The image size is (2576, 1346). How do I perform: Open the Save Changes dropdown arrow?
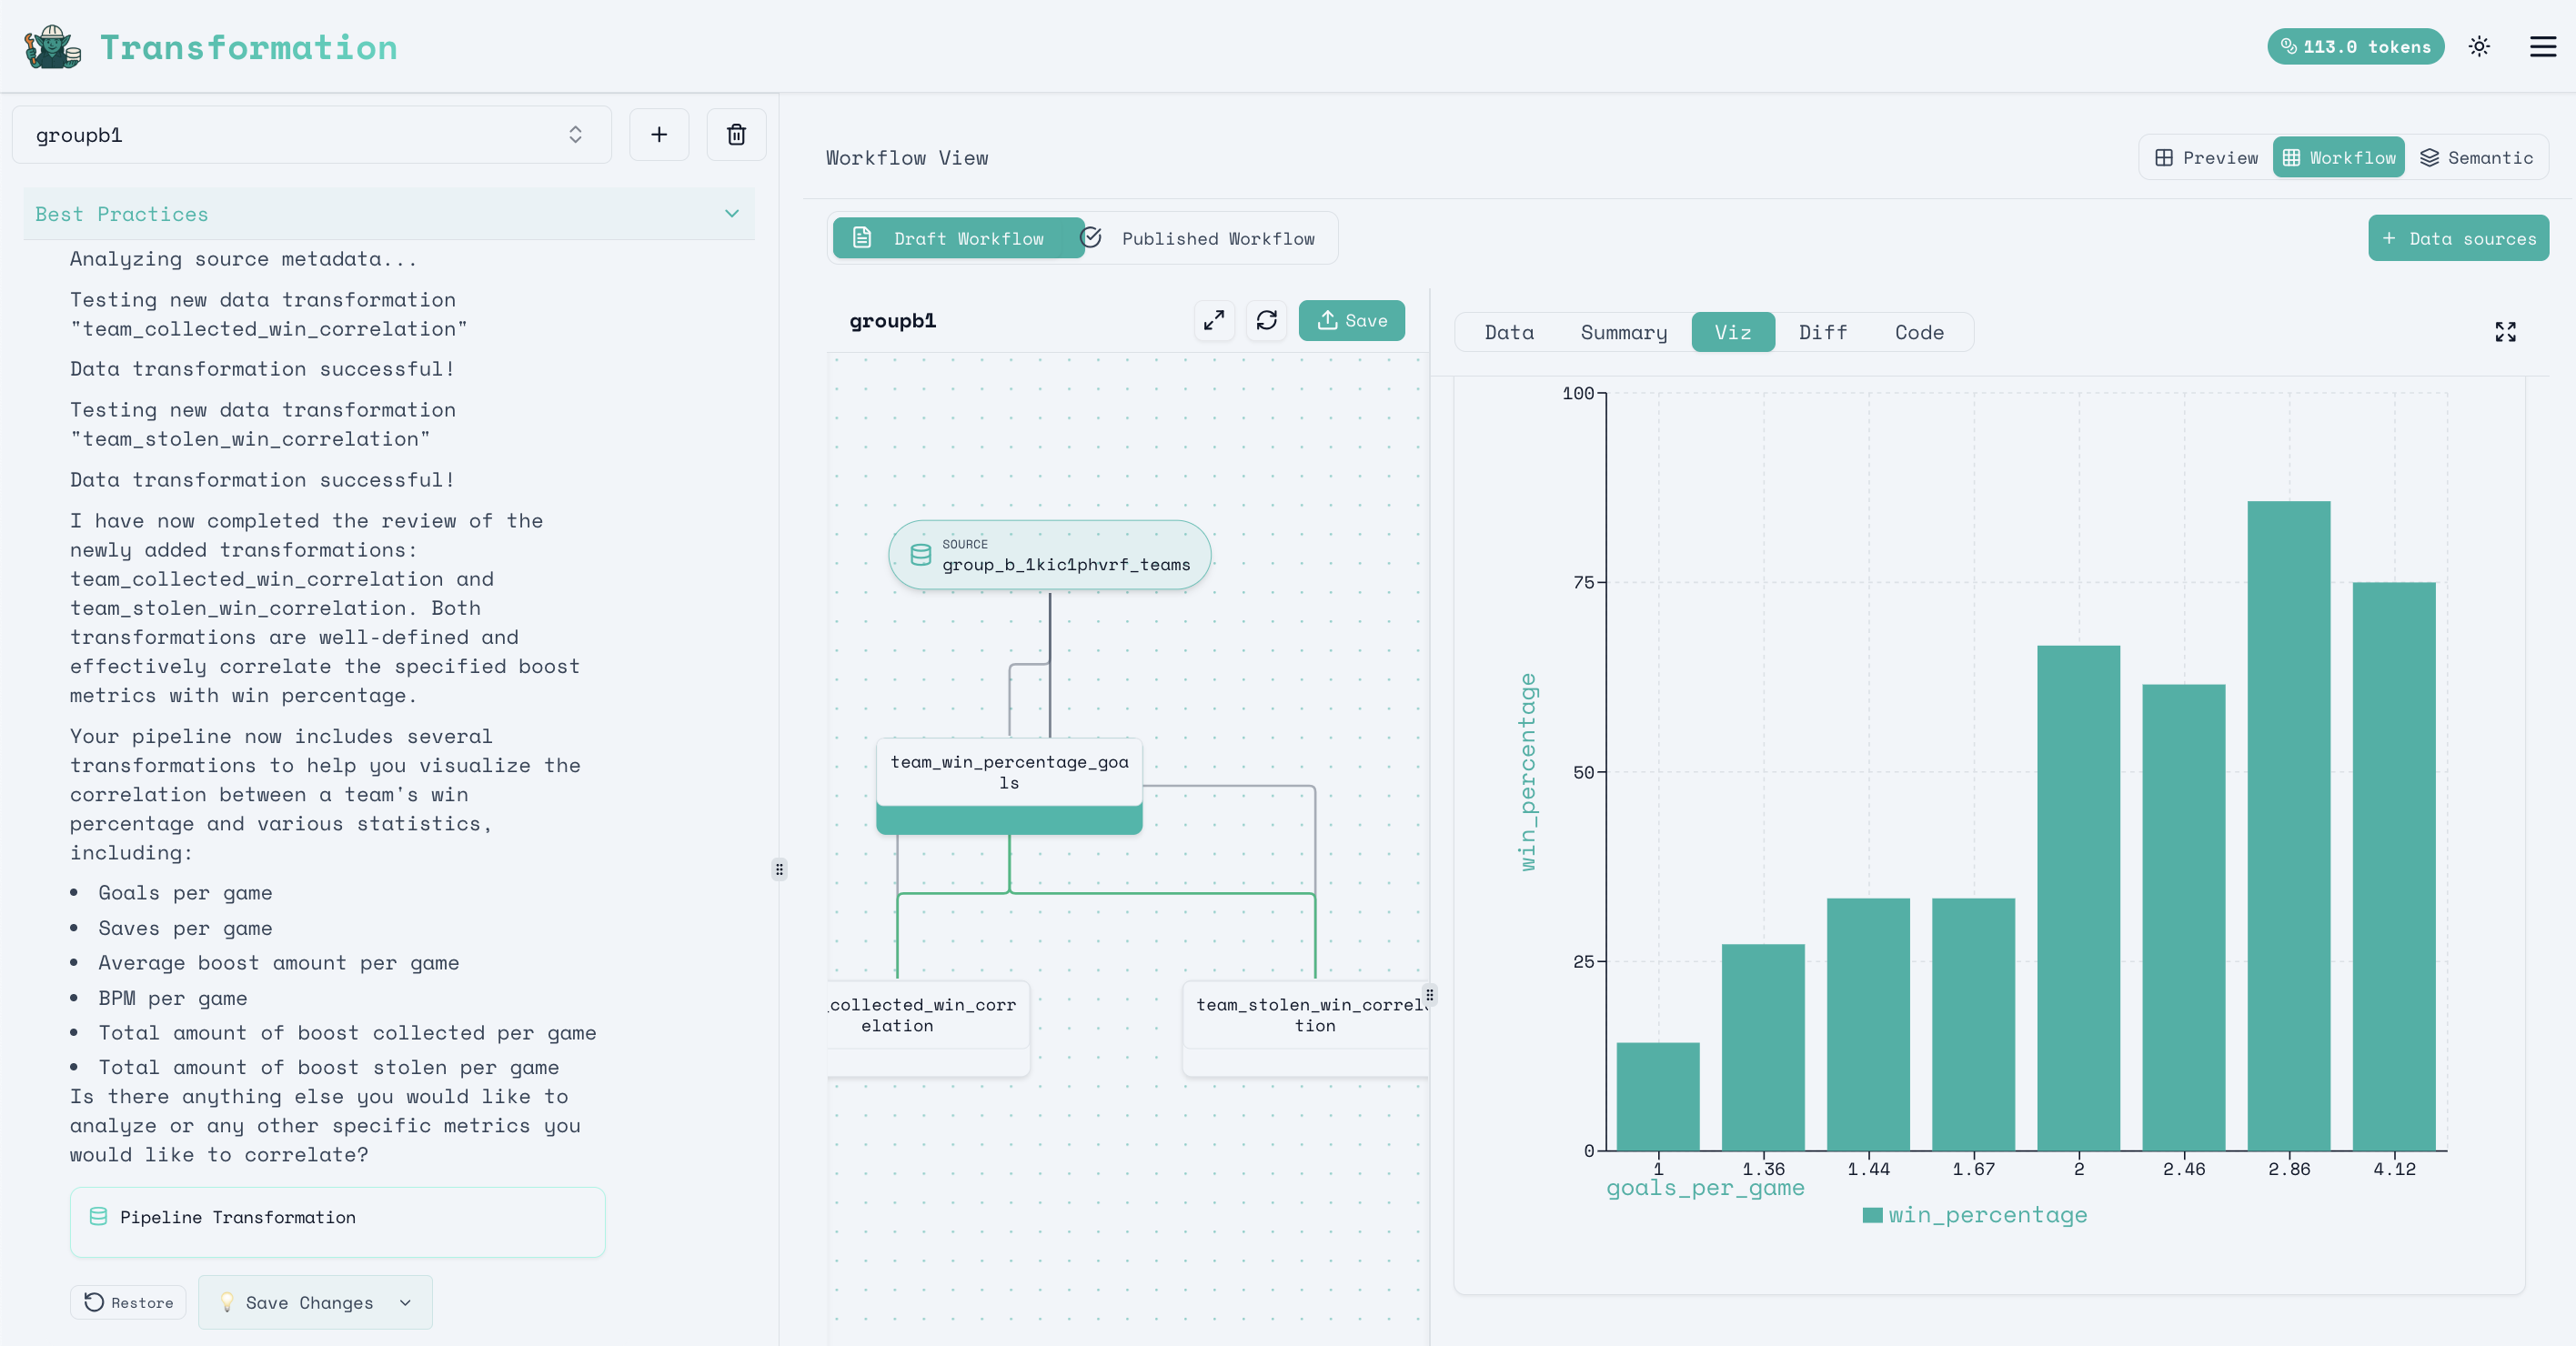tap(405, 1303)
